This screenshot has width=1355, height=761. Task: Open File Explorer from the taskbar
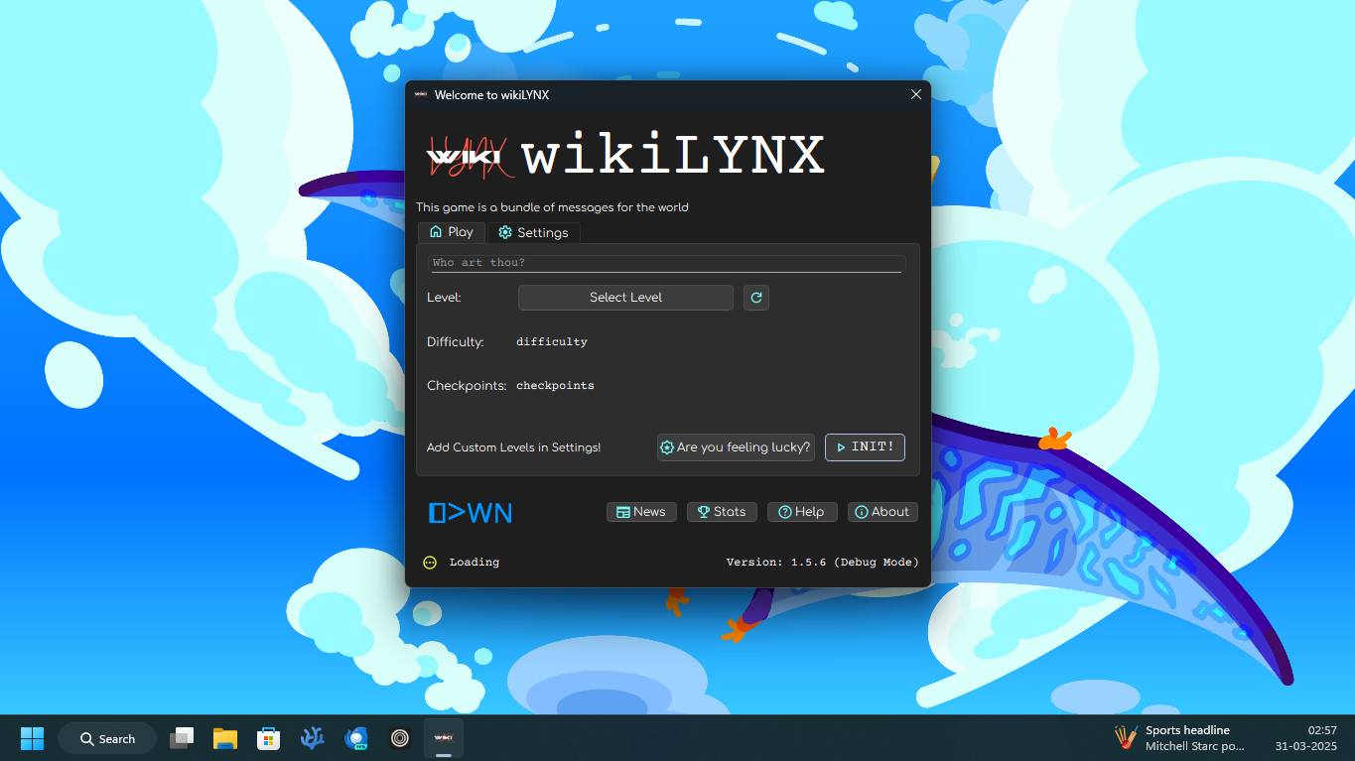225,738
